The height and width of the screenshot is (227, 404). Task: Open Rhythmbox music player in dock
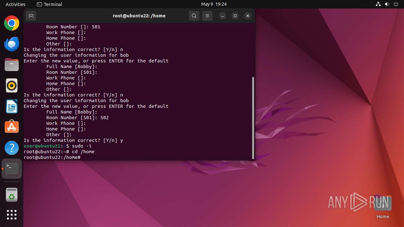point(12,85)
